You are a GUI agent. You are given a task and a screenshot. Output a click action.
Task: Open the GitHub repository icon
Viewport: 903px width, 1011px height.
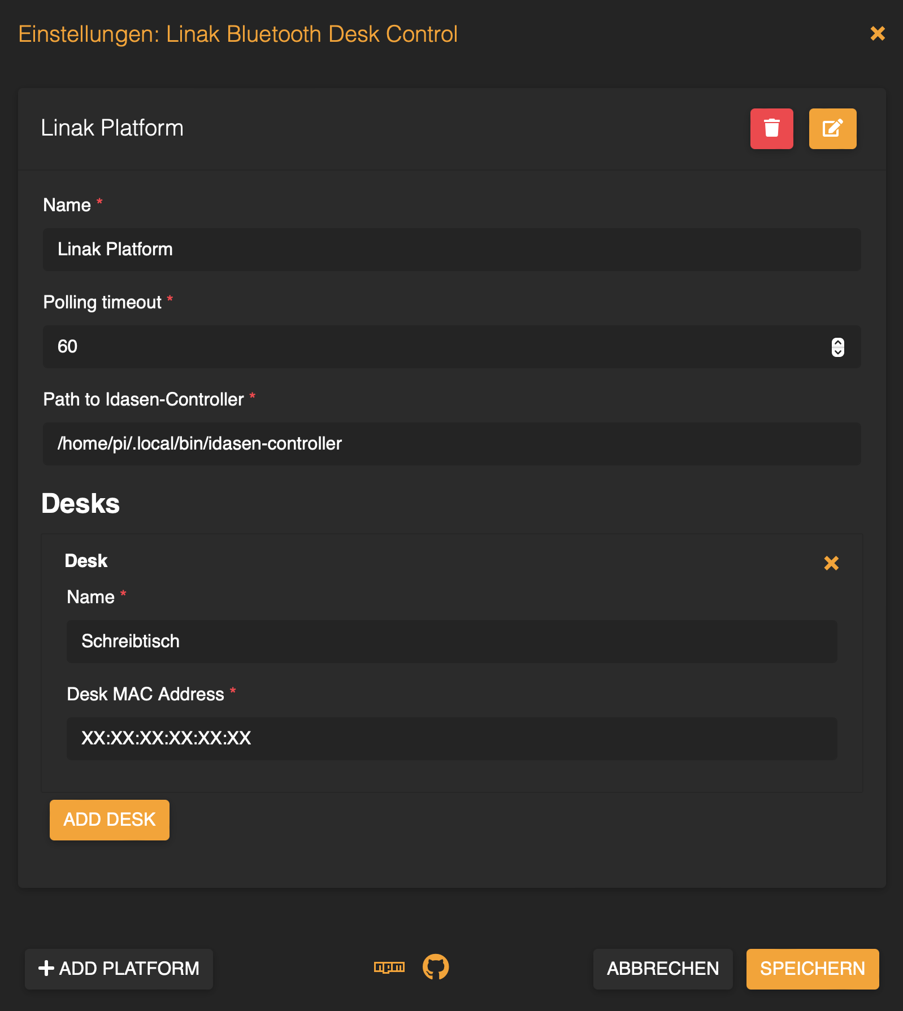tap(436, 968)
